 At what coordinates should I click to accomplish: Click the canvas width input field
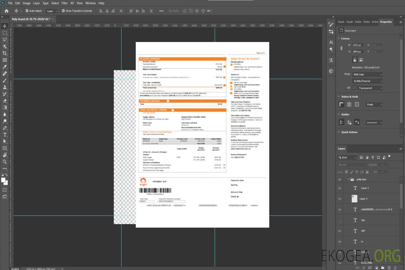(x=358, y=45)
